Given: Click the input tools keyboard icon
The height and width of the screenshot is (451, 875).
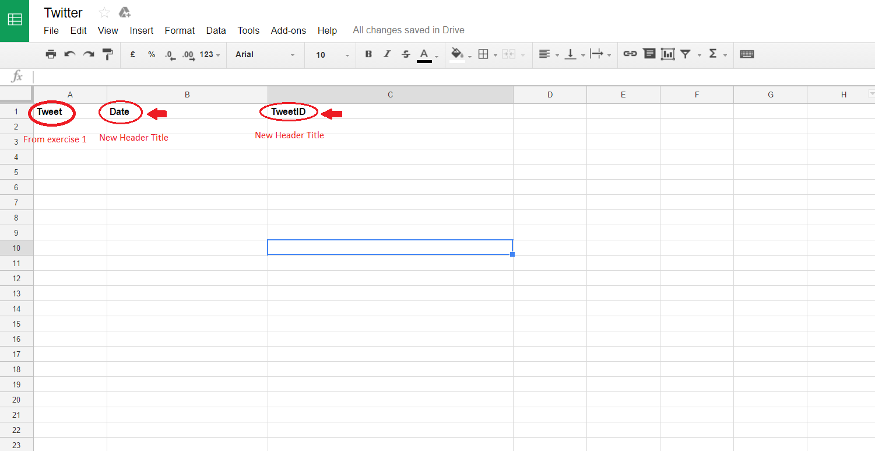Looking at the screenshot, I should point(747,54).
